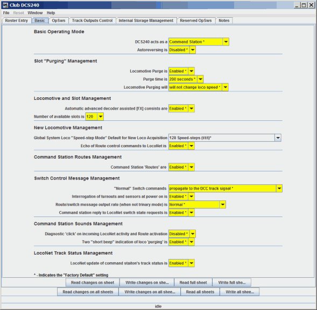The width and height of the screenshot is (317, 310).
Task: Open the Autoreversing dropdown
Action: (x=182, y=50)
